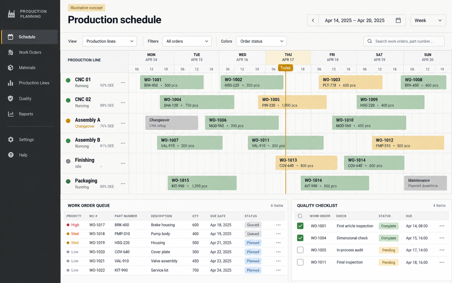Viewport: 452px width, 283px height.
Task: Open actions menu for WO-1019 row
Action: coord(278,243)
